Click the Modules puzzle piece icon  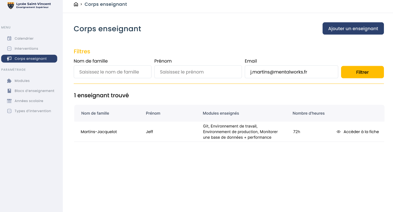coord(9,81)
